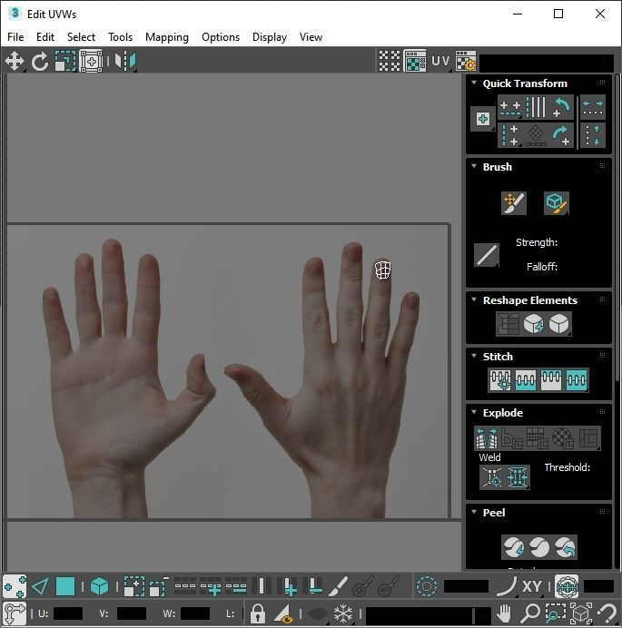Toggle the Snap magnet icon

pyautogui.click(x=607, y=613)
